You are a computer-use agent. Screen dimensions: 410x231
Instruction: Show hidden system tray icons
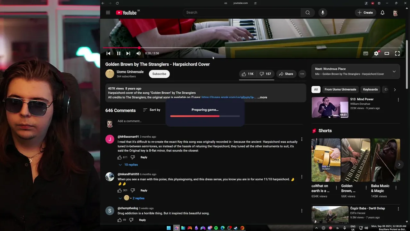coord(316,228)
